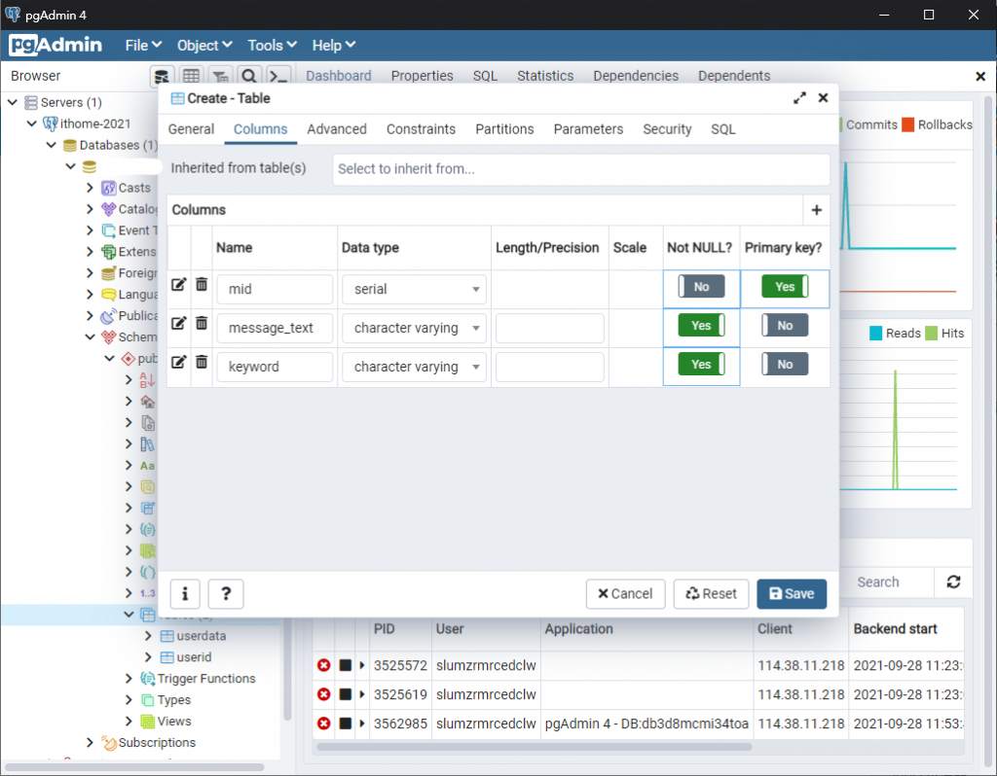Refresh the server activity list
The height and width of the screenshot is (776, 997).
pos(953,582)
